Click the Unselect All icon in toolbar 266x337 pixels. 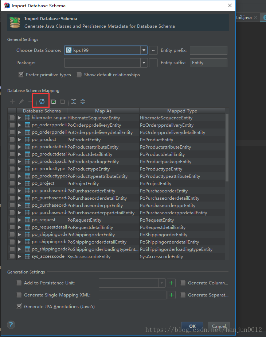click(62, 102)
